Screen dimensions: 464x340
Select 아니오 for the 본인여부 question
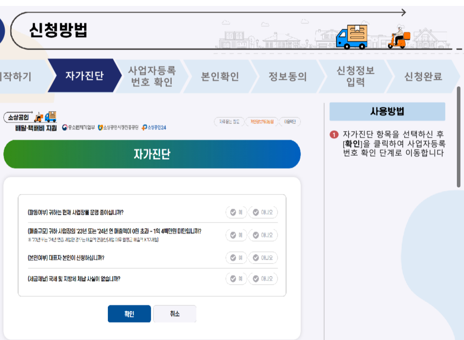[x=263, y=258]
